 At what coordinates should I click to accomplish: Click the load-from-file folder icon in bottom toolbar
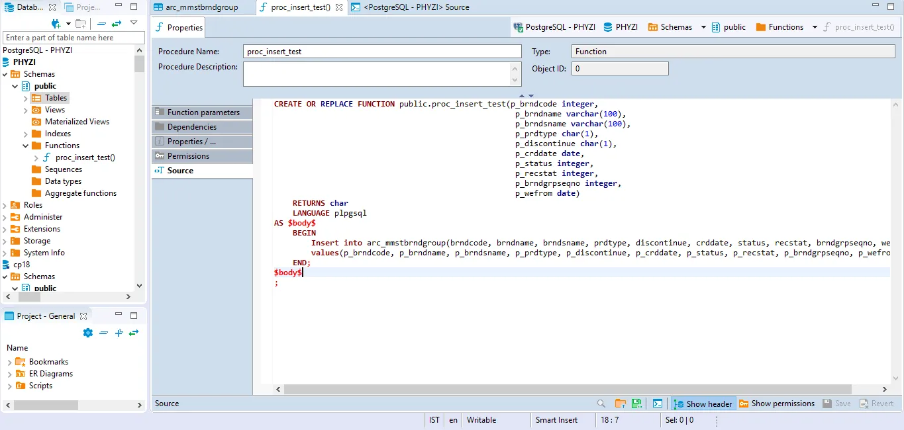620,404
